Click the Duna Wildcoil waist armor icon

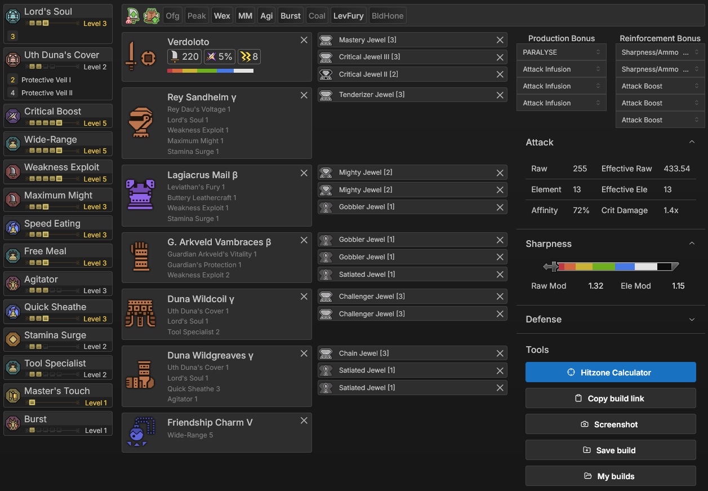(140, 313)
